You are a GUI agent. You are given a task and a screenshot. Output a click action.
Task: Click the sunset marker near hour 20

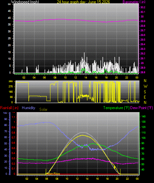coord(120,171)
